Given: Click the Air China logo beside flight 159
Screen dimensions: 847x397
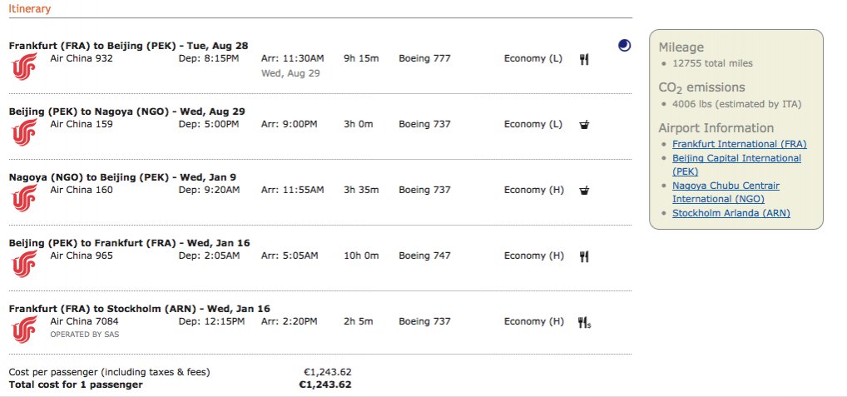Looking at the screenshot, I should tap(25, 131).
